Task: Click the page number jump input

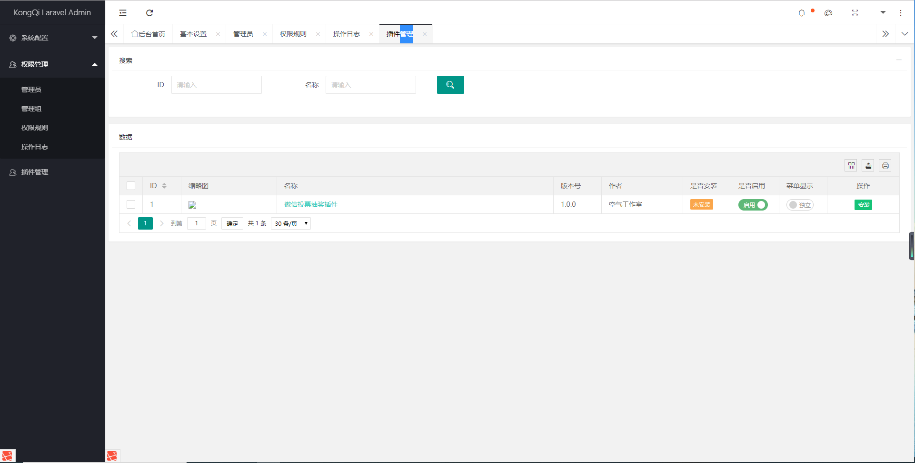Action: pos(197,223)
